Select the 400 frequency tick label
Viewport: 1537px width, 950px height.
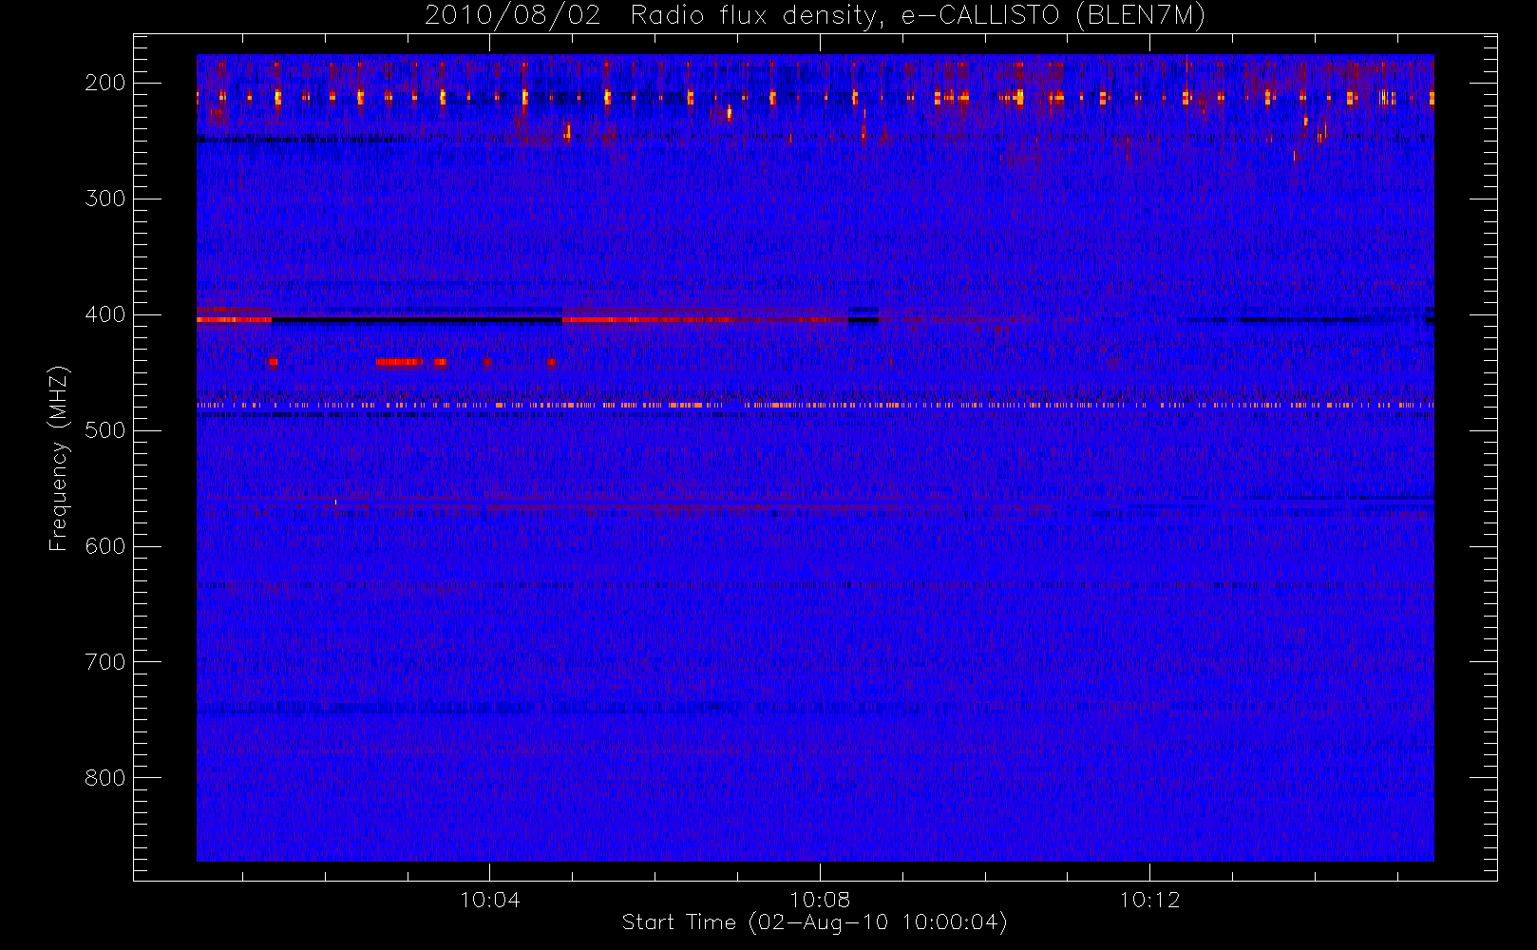(104, 314)
